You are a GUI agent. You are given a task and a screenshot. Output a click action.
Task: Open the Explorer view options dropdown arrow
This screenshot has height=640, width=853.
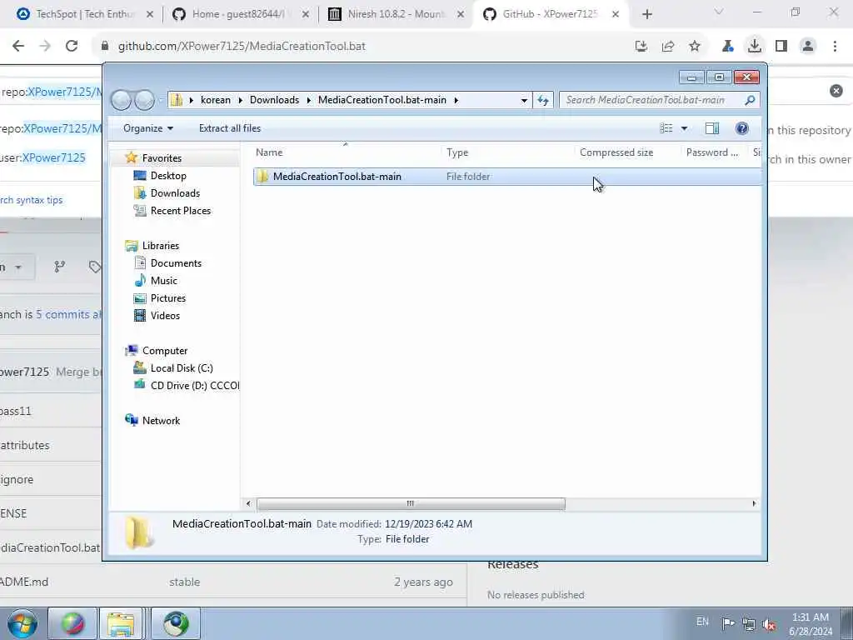pyautogui.click(x=685, y=128)
